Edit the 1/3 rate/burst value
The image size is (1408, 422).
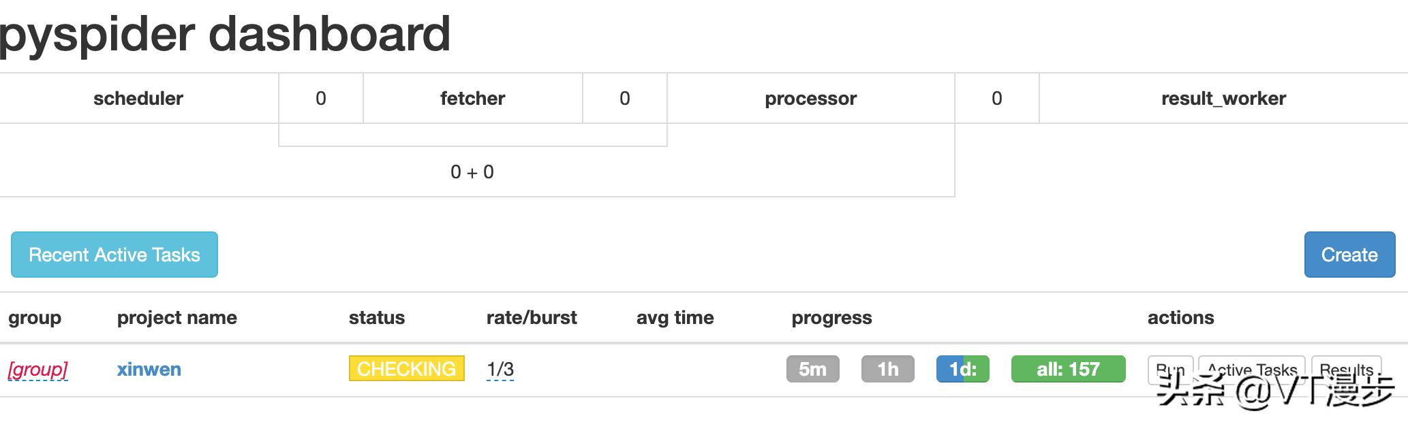coord(500,369)
